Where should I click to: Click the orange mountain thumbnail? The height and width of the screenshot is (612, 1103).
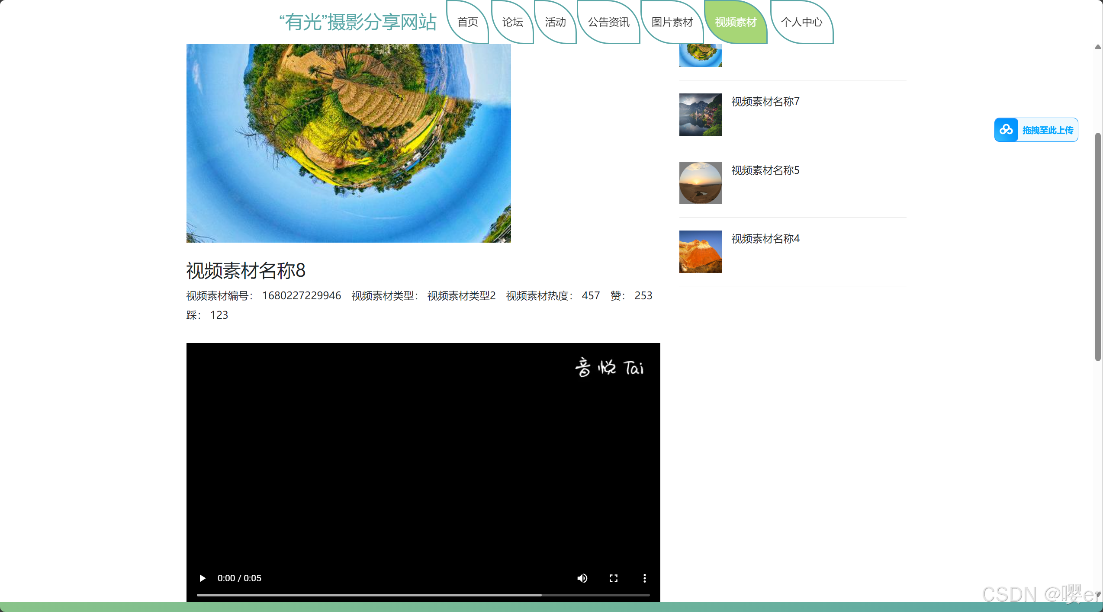click(x=700, y=252)
